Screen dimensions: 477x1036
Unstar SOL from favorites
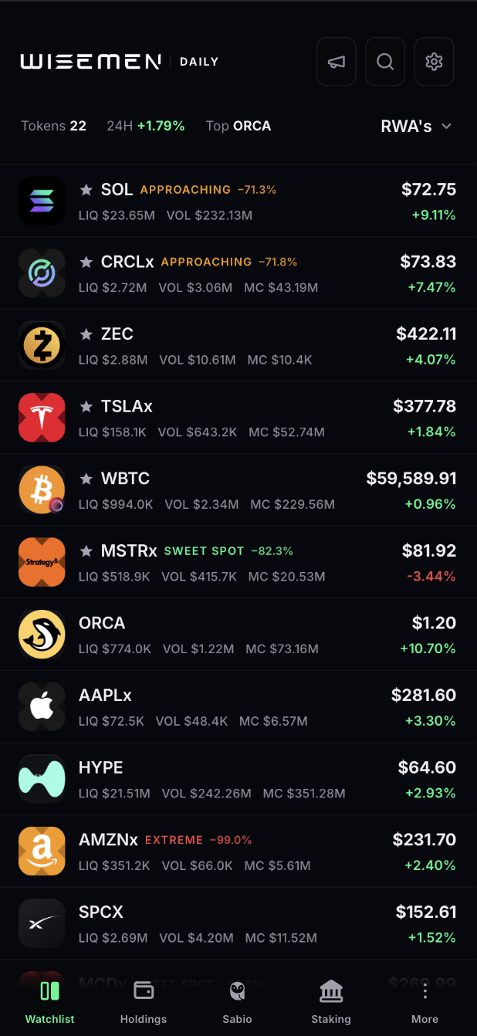point(86,190)
